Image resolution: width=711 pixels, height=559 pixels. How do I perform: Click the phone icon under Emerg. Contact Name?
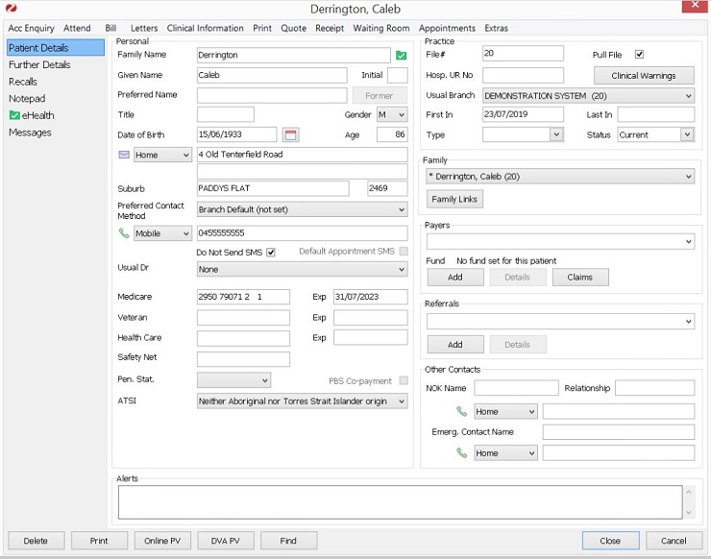tap(461, 452)
